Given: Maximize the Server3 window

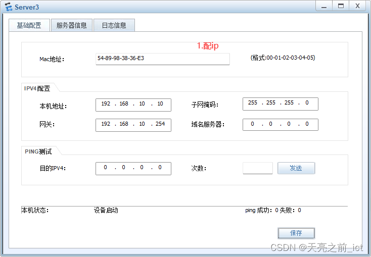Looking at the screenshot, I should coord(341,6).
